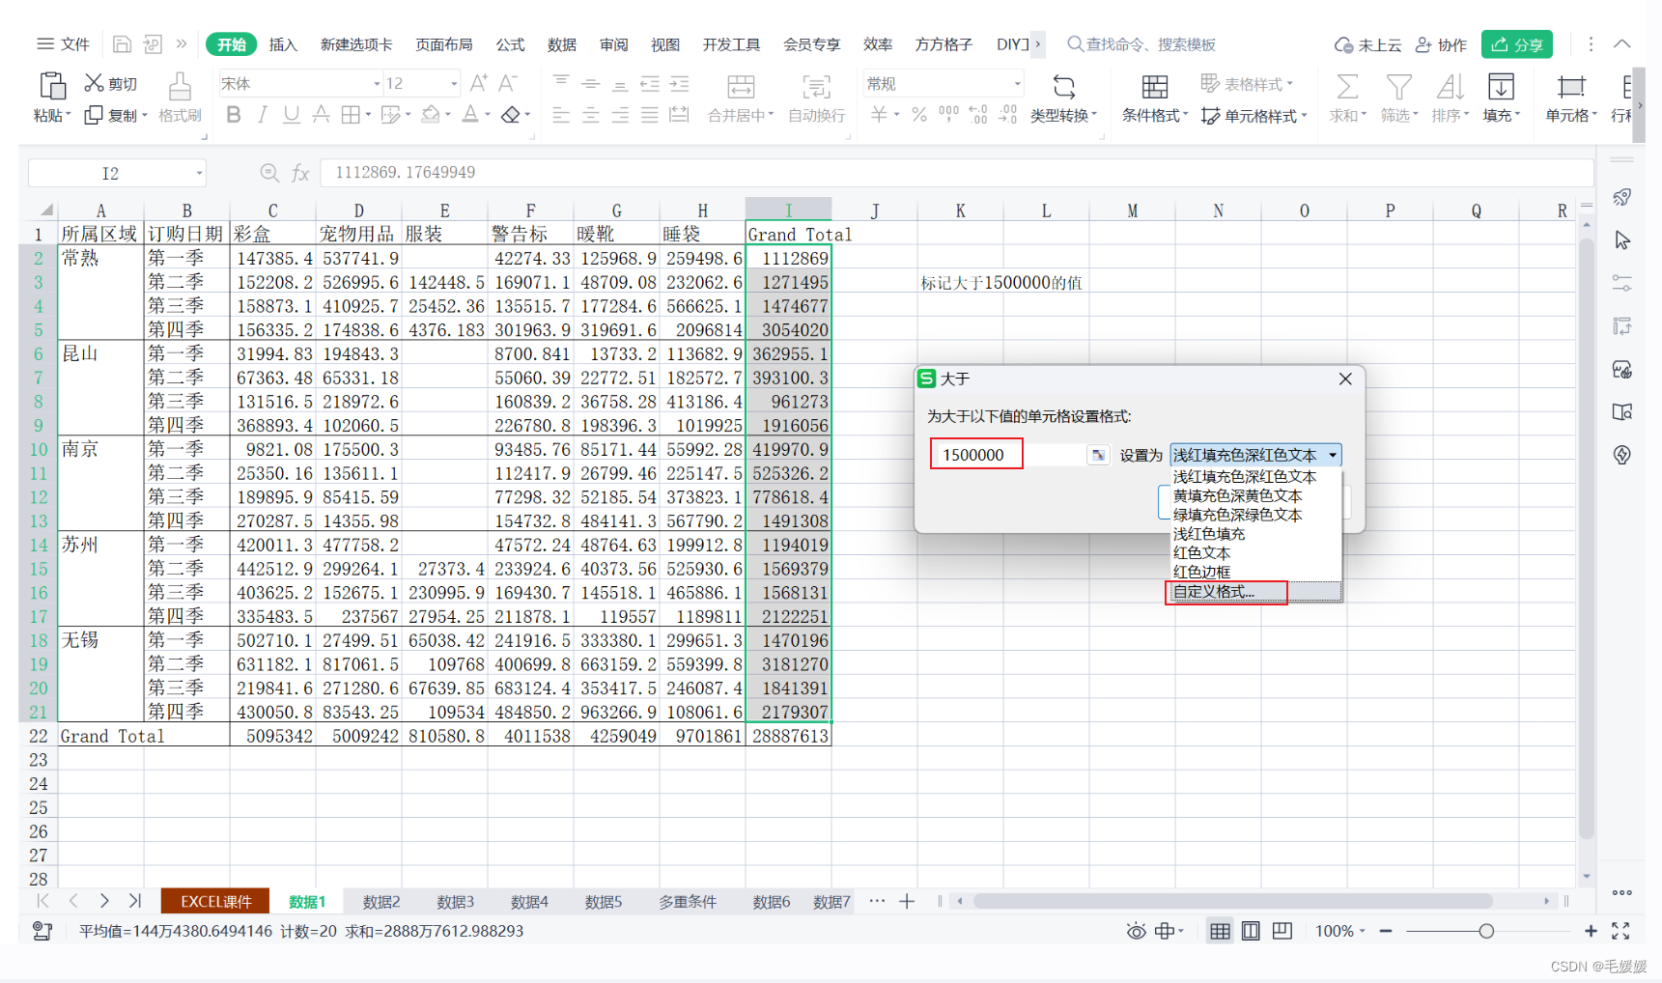
Task: Click the type conversion icon
Action: pos(1063,86)
